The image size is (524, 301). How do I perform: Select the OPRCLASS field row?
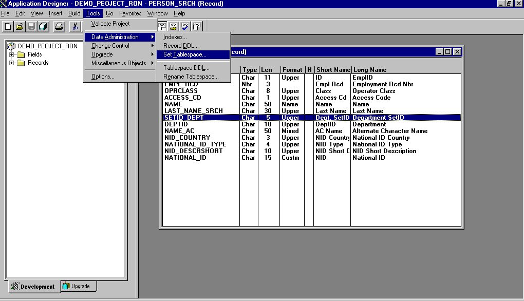click(311, 91)
